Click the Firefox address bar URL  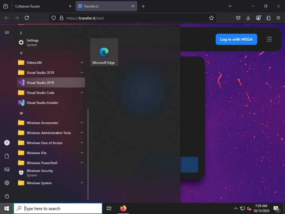85,18
